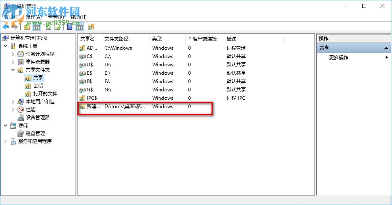Expand the 任务计划程序 node

pyautogui.click(x=13, y=54)
